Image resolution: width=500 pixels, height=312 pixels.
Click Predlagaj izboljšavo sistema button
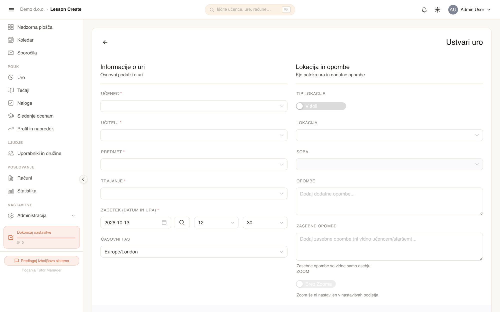point(41,261)
